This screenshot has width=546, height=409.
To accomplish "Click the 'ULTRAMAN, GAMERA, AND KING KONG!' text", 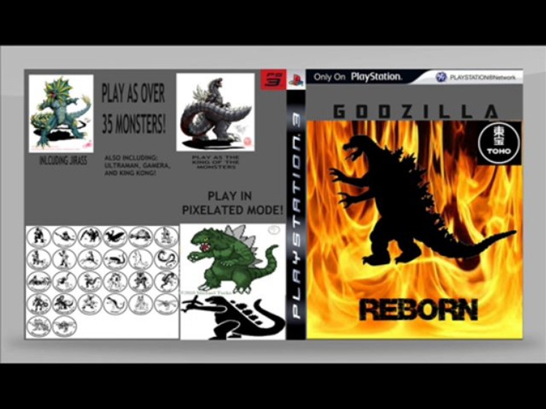I will [137, 169].
